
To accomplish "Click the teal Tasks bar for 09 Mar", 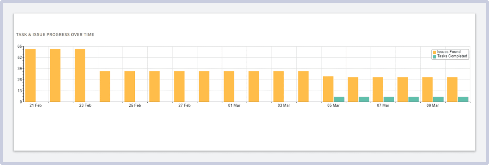I will (x=438, y=99).
